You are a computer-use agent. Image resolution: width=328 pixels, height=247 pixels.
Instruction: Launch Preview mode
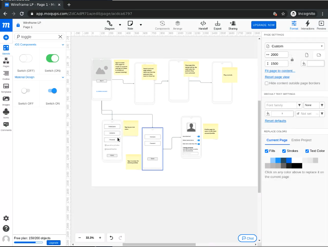pyautogui.click(x=321, y=25)
